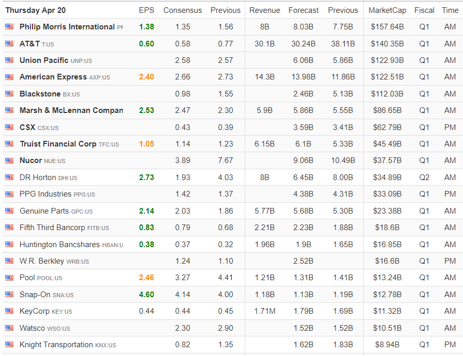Click the flag icon beside Knight Transportation
463x356 pixels.
pos(9,345)
